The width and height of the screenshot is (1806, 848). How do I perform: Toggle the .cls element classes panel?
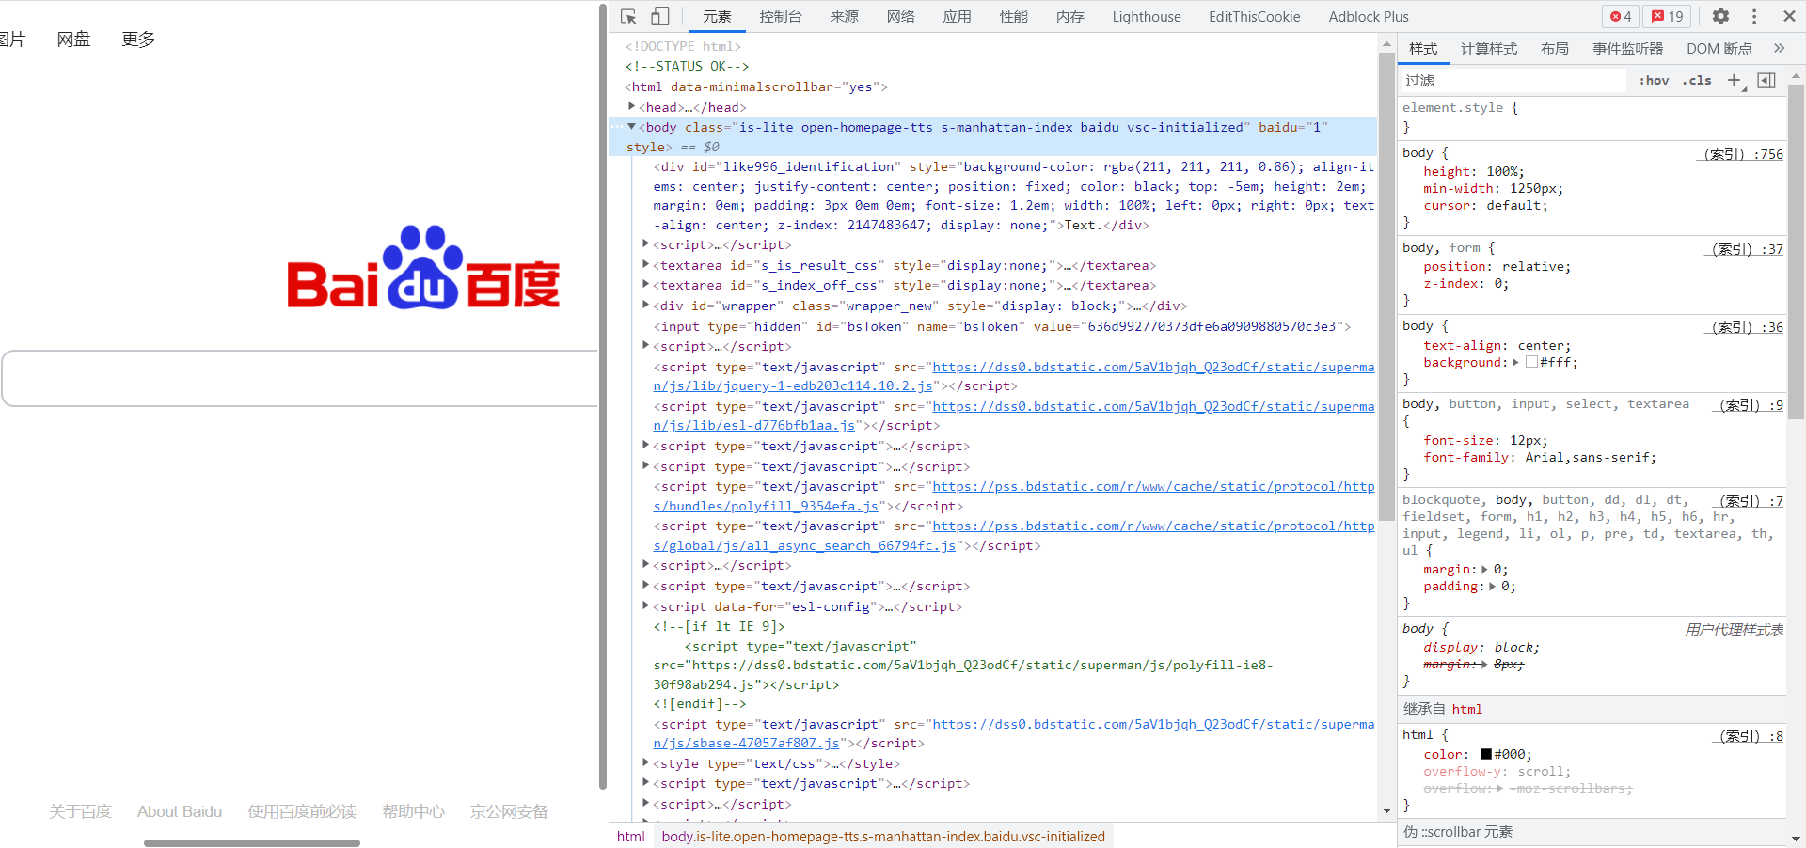tap(1697, 80)
